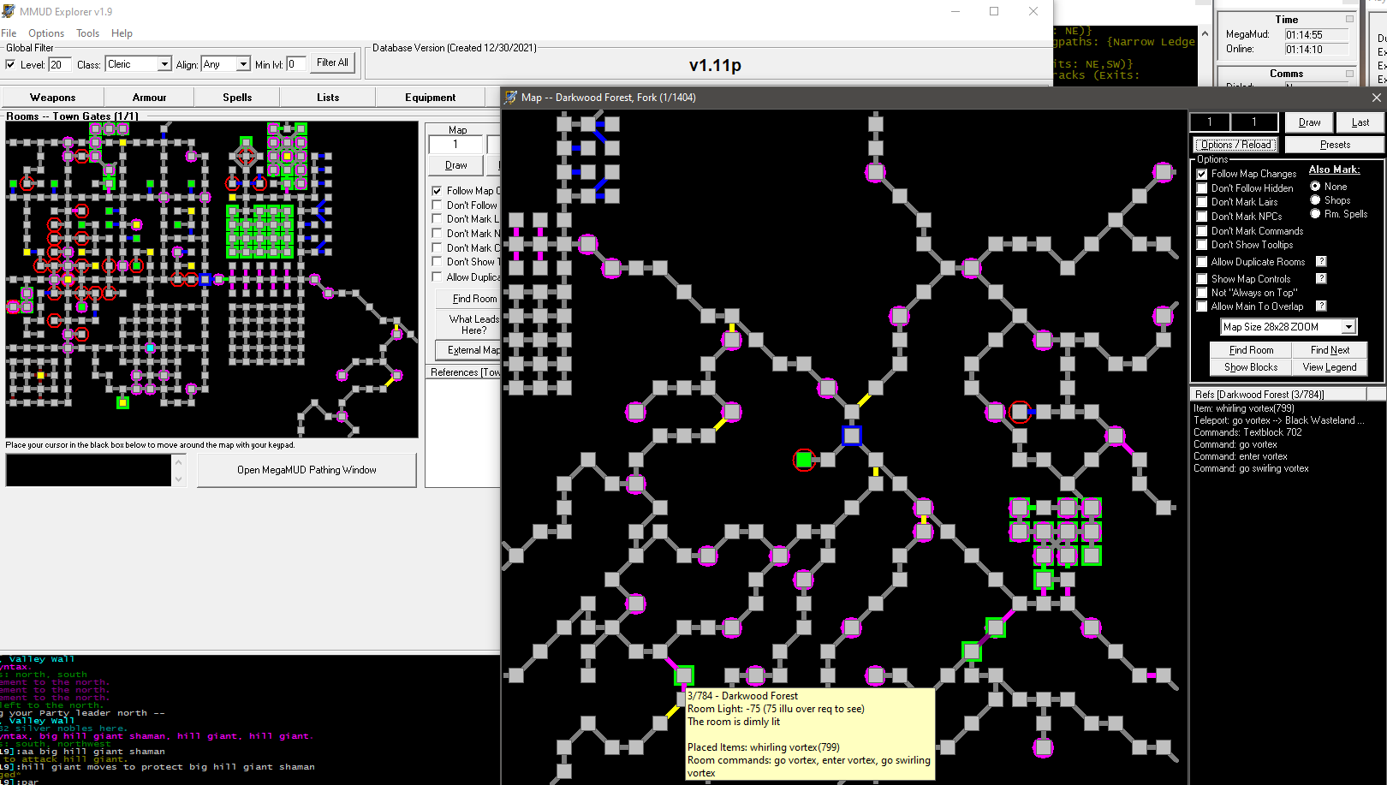Image resolution: width=1387 pixels, height=785 pixels.
Task: Enable the Don't Mark NPCs checkbox
Action: tap(1202, 217)
